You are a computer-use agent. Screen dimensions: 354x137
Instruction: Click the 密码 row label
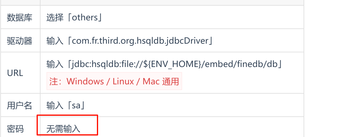(x=15, y=129)
